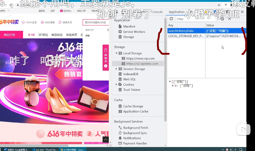The height and width of the screenshot is (151, 255).
Task: Collapse the Local Storage tree node
Action: [116, 53]
